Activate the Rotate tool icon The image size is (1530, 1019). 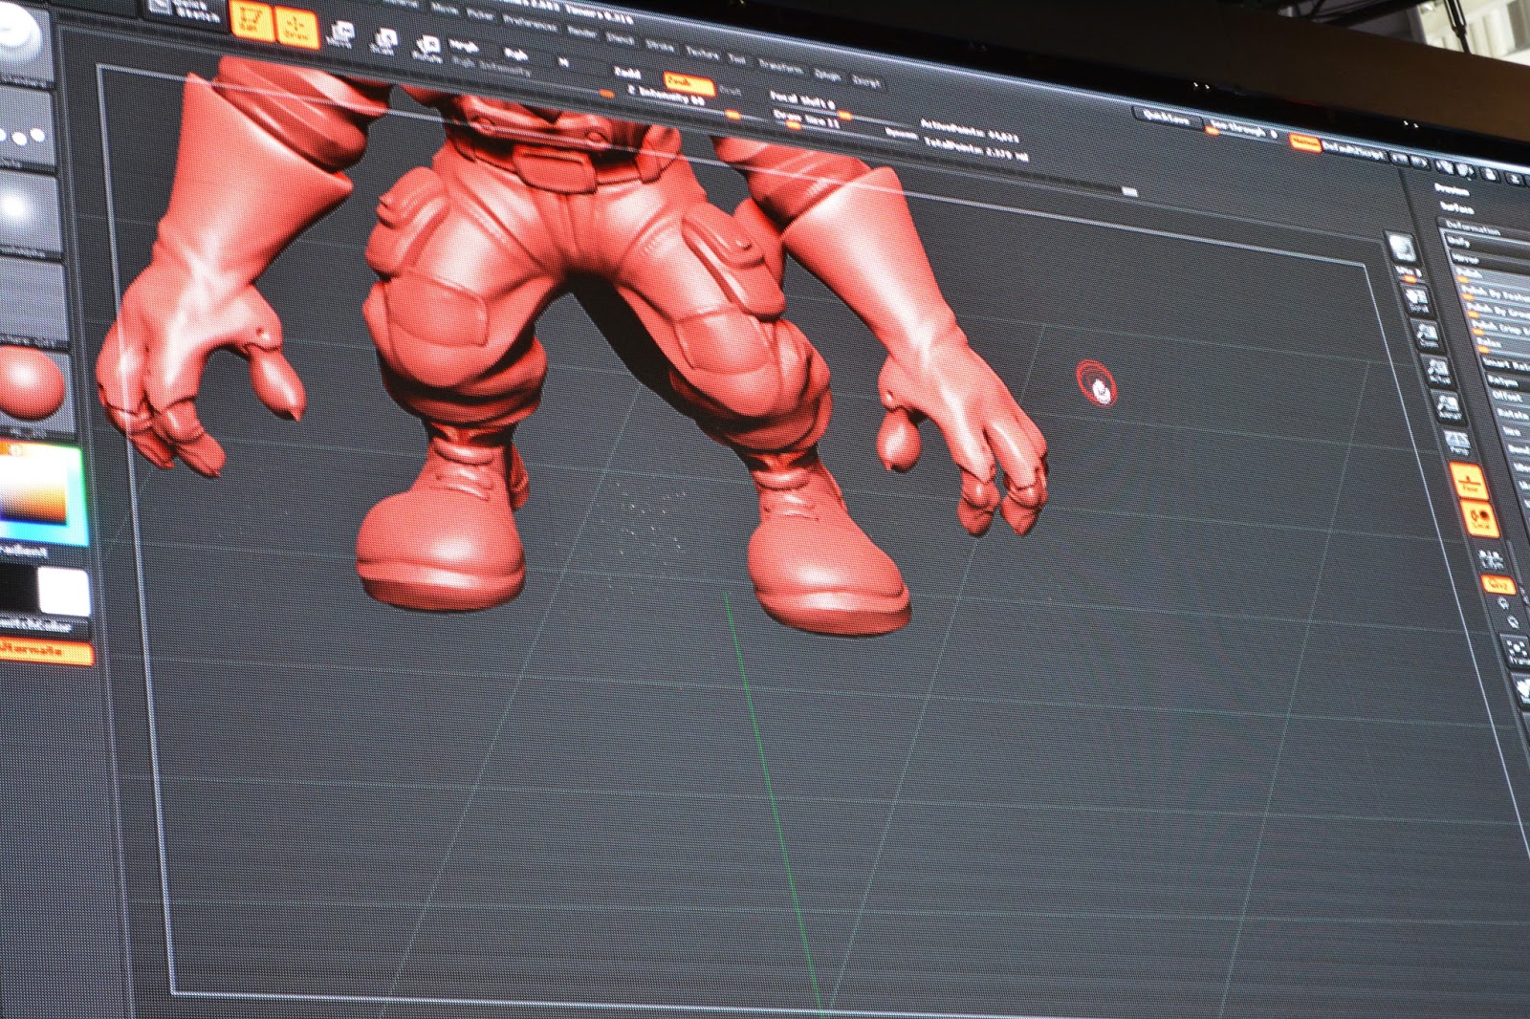pos(427,49)
